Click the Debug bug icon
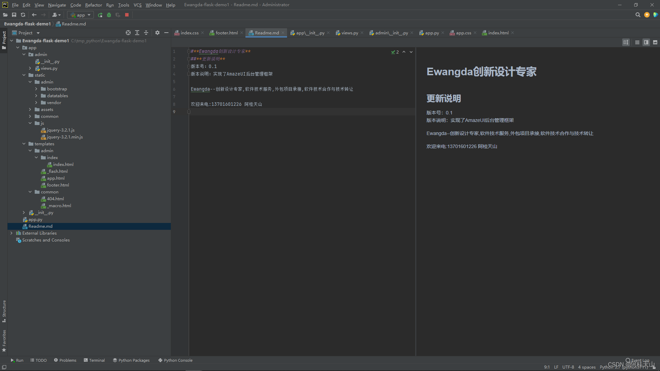Image resolution: width=660 pixels, height=371 pixels. (x=109, y=15)
